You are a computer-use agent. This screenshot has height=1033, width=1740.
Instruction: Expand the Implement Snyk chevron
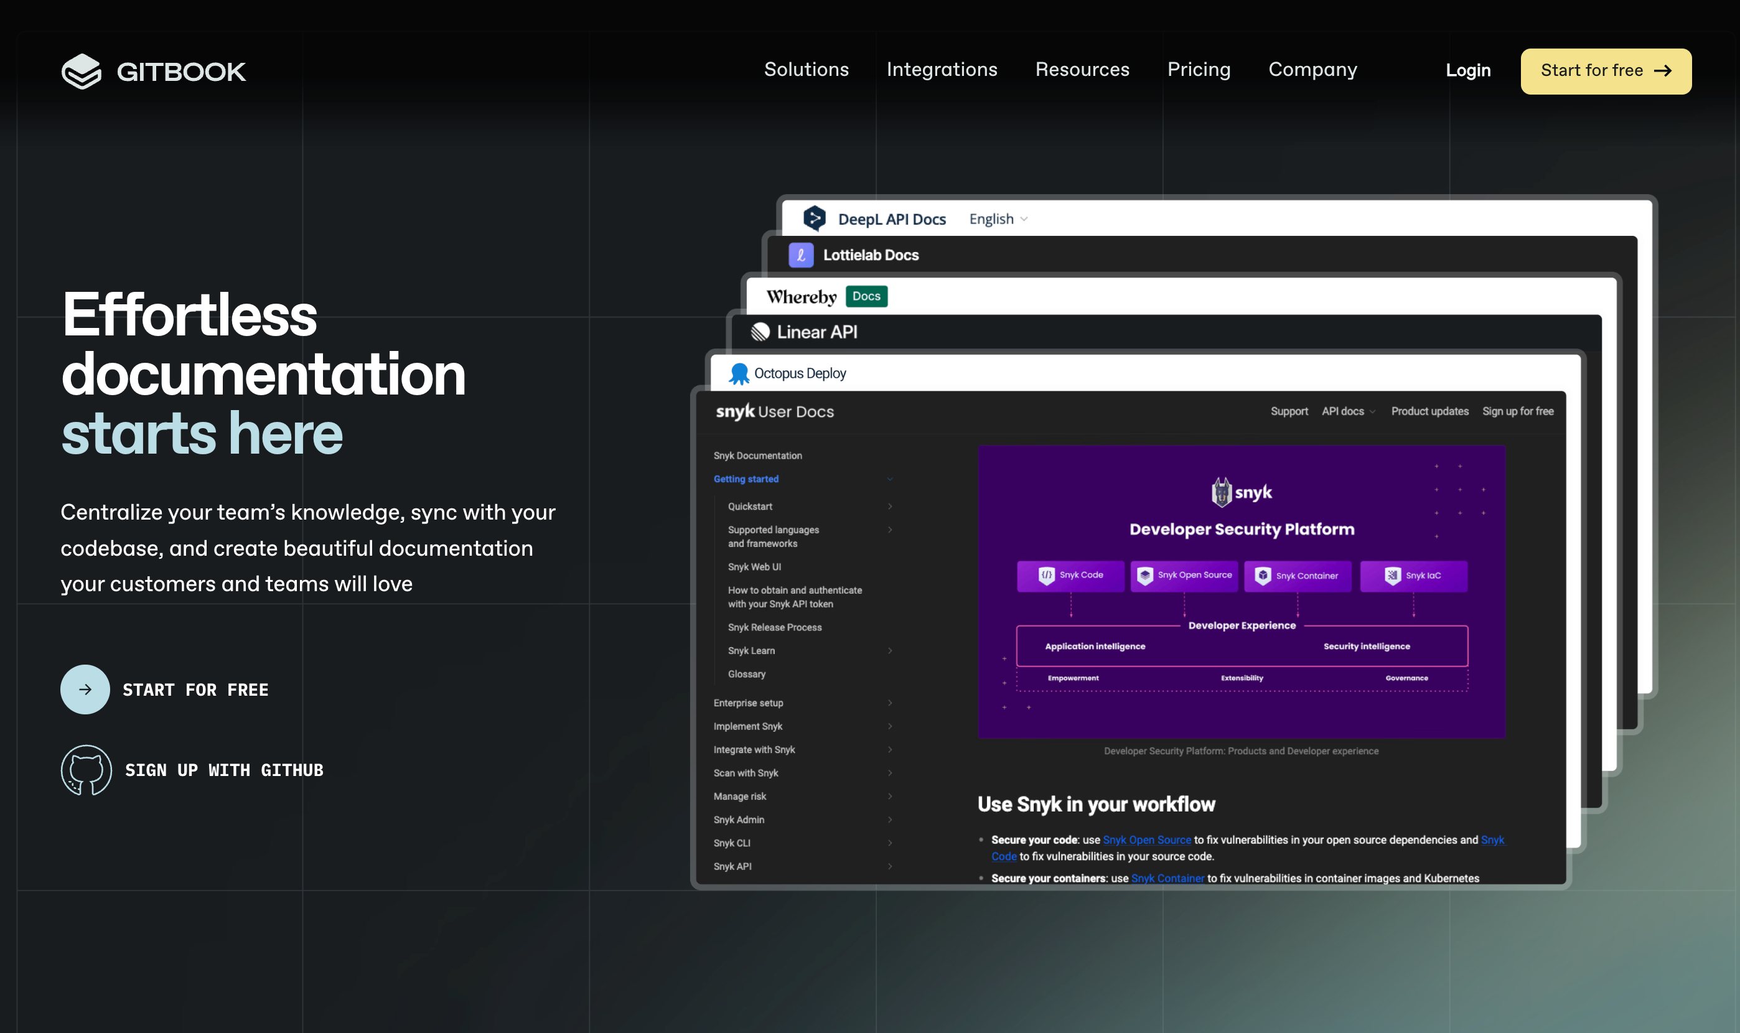click(889, 727)
